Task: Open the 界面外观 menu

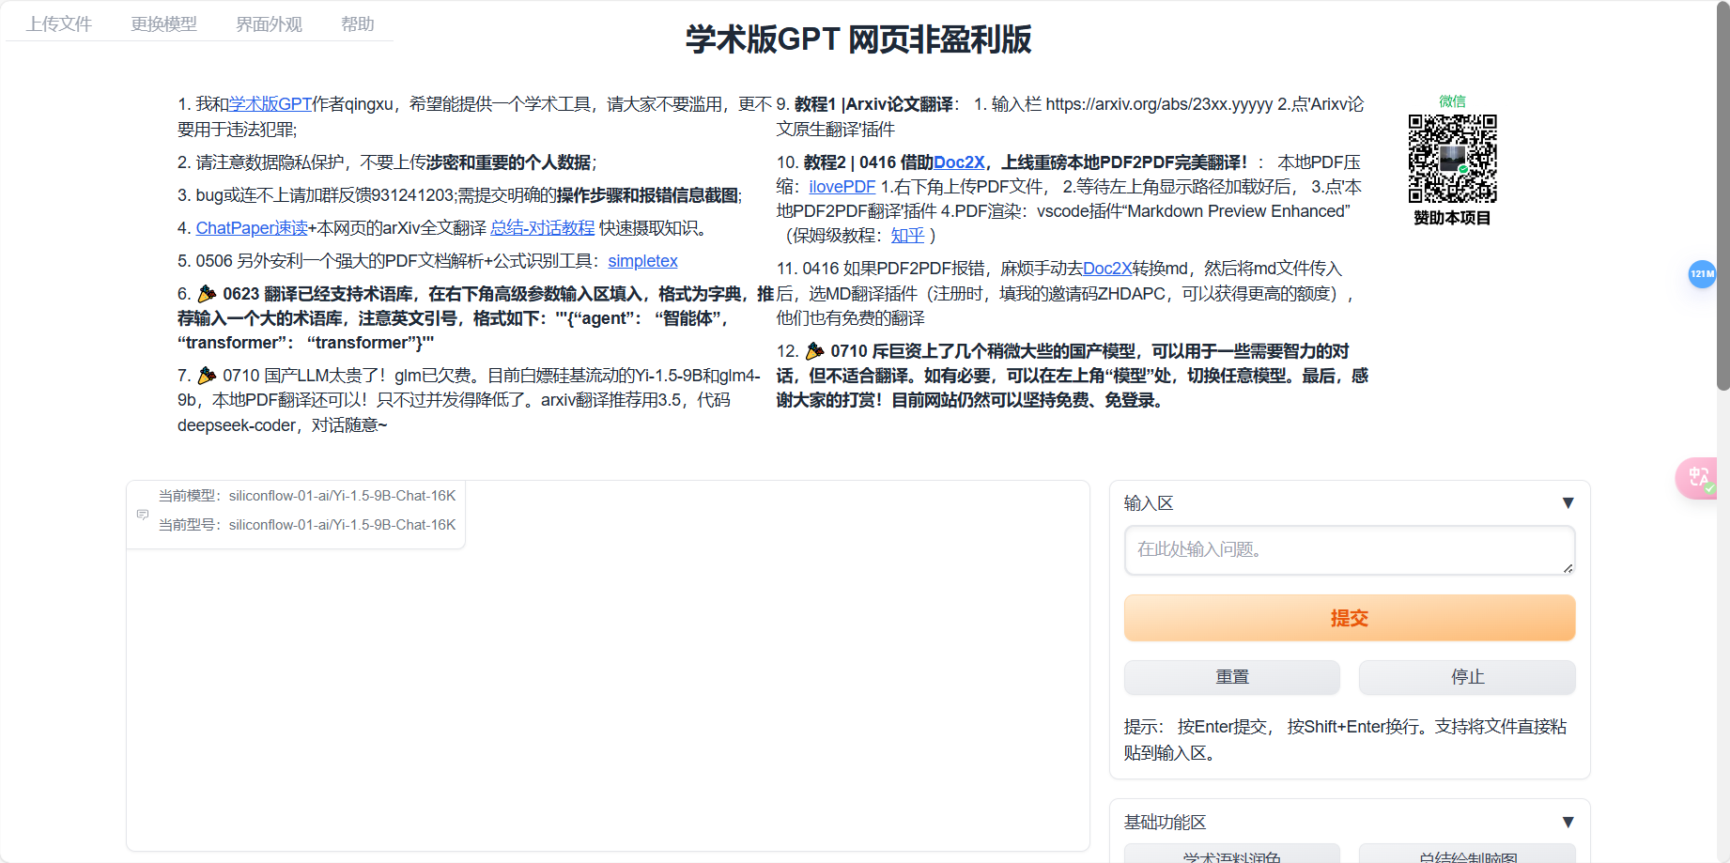Action: point(269,23)
